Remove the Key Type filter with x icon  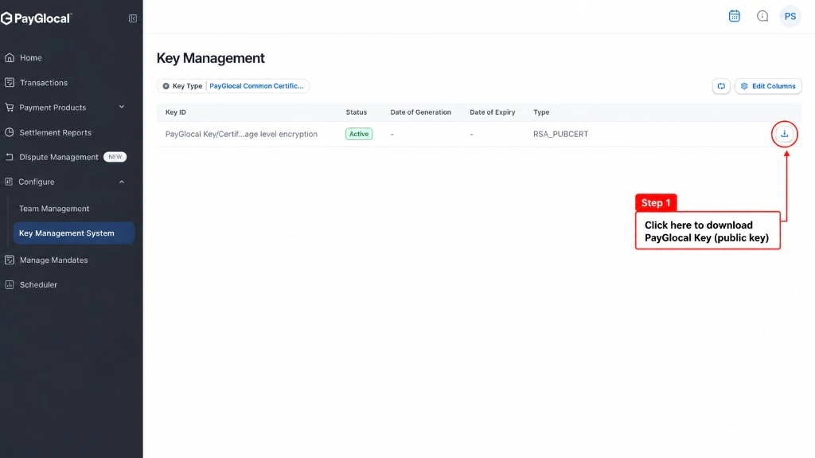coord(166,86)
